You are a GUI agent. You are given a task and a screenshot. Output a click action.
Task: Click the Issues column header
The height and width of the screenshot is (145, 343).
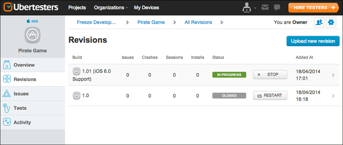click(128, 57)
